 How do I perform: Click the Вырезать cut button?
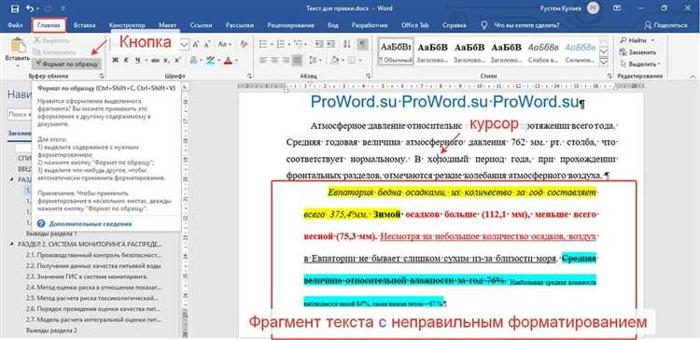[52, 41]
